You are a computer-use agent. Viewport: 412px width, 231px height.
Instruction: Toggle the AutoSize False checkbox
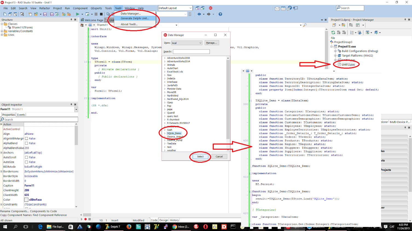(x=27, y=162)
